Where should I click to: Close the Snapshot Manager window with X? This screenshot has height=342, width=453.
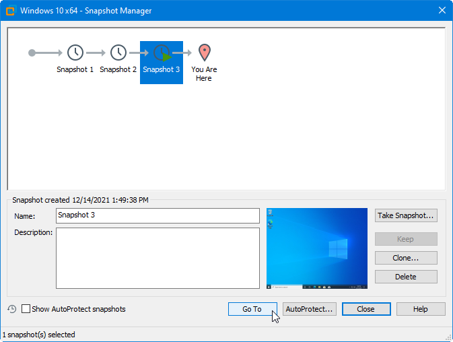(442, 10)
